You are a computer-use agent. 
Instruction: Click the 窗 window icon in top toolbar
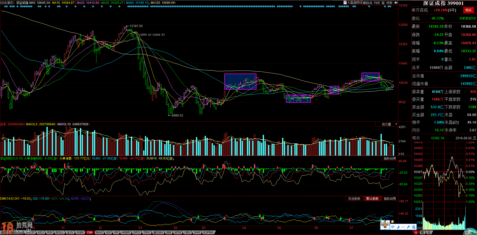(383, 3)
